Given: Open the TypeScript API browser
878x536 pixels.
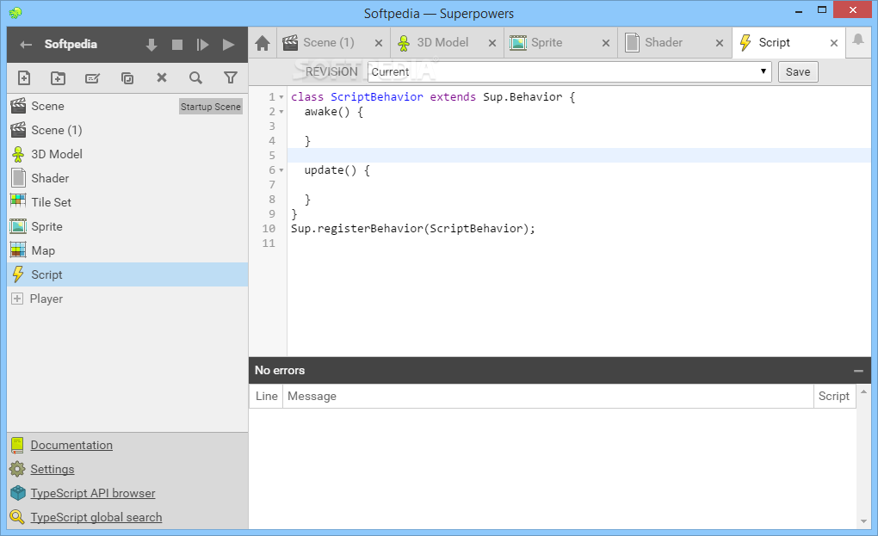Looking at the screenshot, I should pos(93,493).
